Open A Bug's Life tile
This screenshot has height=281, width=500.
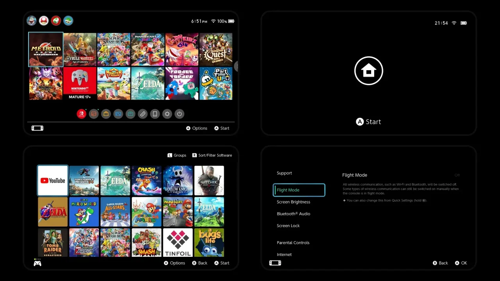click(209, 242)
